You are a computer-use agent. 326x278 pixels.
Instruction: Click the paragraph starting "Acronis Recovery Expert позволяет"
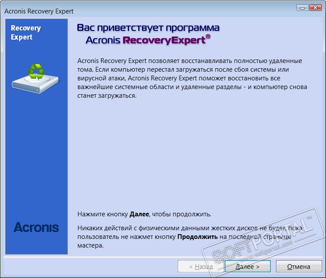tap(192, 78)
